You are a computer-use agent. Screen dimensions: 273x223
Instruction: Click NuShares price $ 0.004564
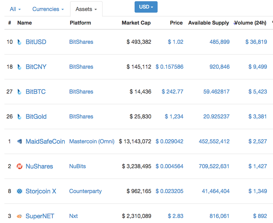click(x=170, y=166)
